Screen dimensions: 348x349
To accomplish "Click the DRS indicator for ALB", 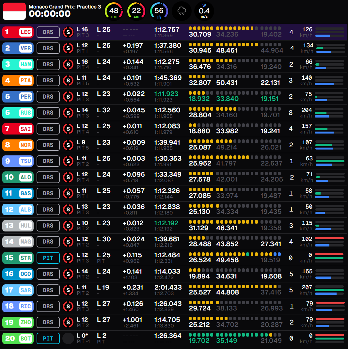I will click(48, 210).
